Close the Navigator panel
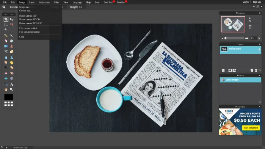This screenshot has height=149, width=265. 260,13
